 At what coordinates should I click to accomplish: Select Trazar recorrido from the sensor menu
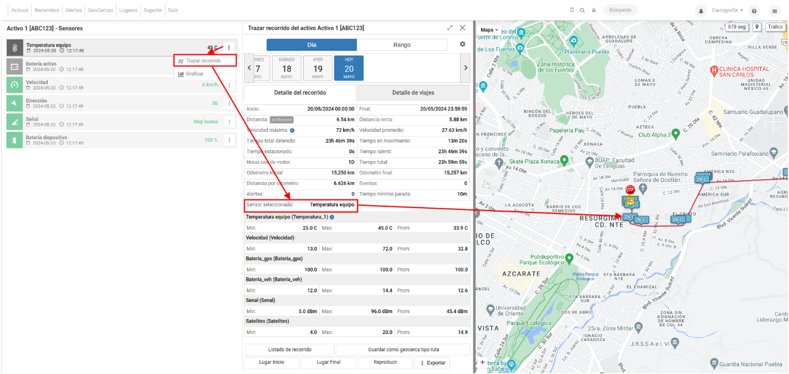[205, 61]
